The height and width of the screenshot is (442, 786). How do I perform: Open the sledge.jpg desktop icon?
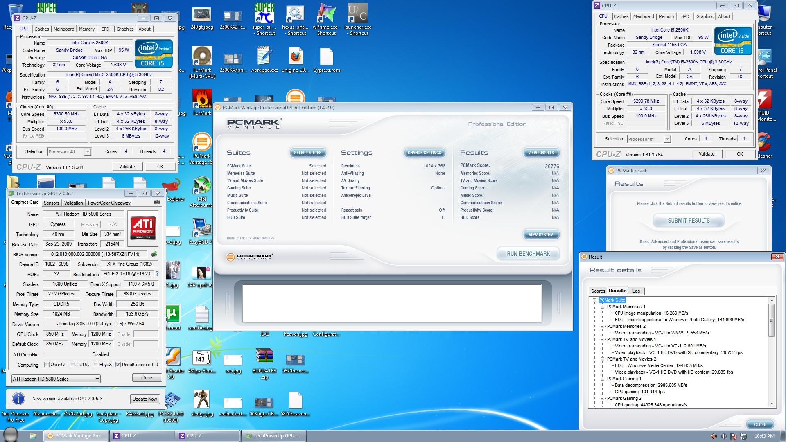click(202, 403)
